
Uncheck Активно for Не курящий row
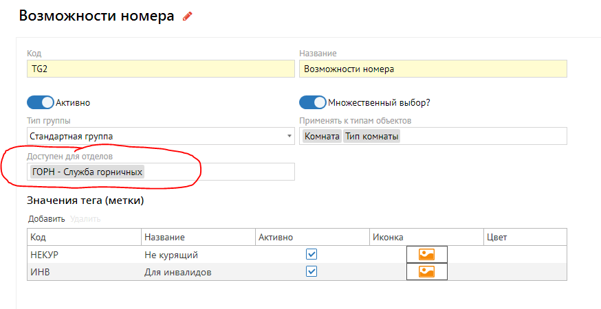pyautogui.click(x=312, y=254)
